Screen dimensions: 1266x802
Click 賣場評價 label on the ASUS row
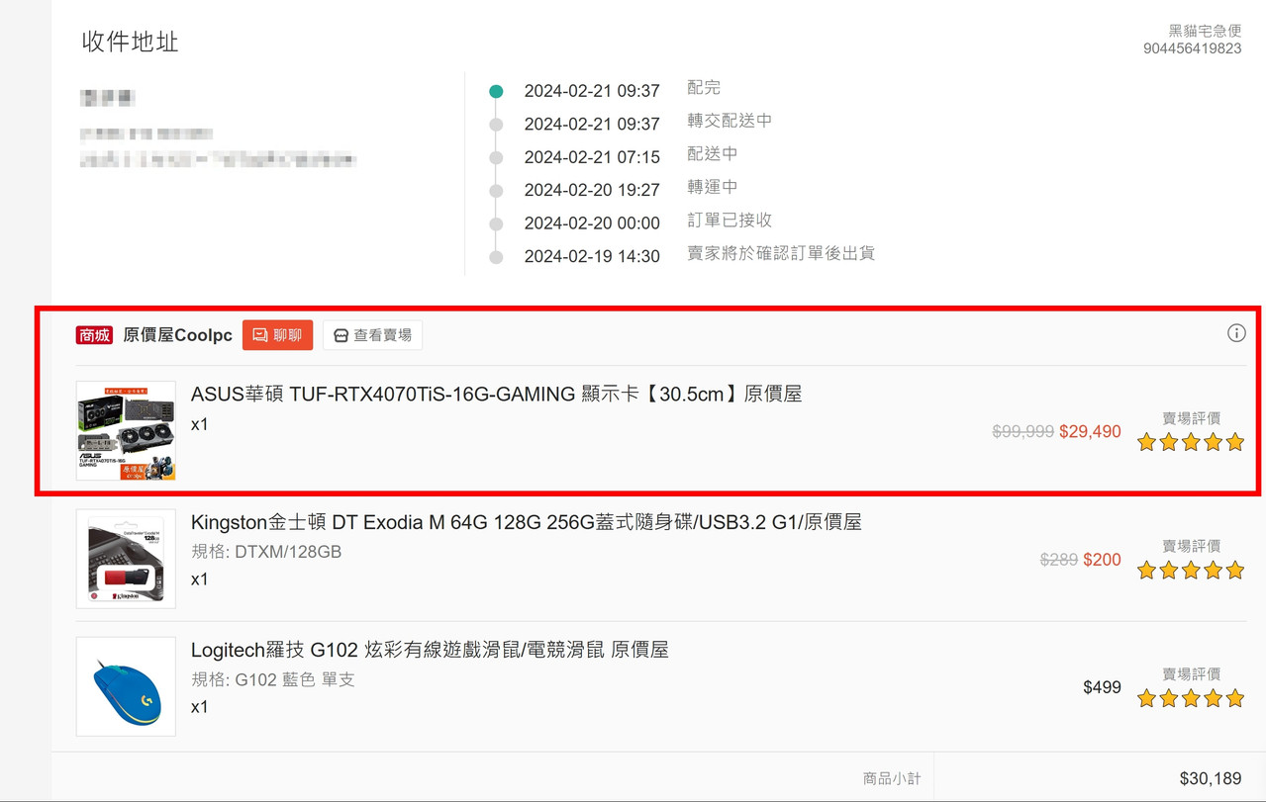(1191, 418)
